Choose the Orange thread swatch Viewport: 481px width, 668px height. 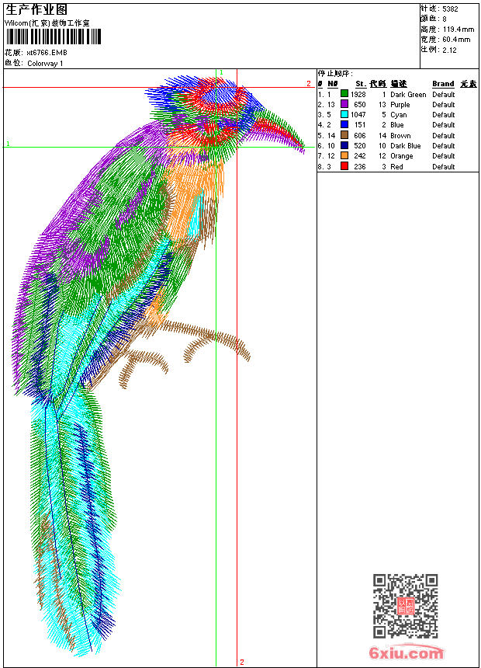tap(344, 156)
